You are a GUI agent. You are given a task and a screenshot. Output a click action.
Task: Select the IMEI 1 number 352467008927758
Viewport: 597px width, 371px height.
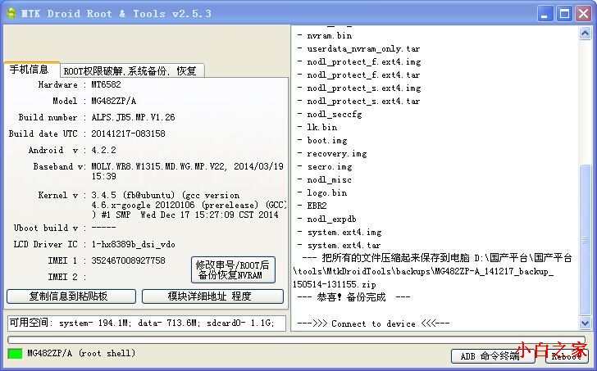(x=128, y=260)
